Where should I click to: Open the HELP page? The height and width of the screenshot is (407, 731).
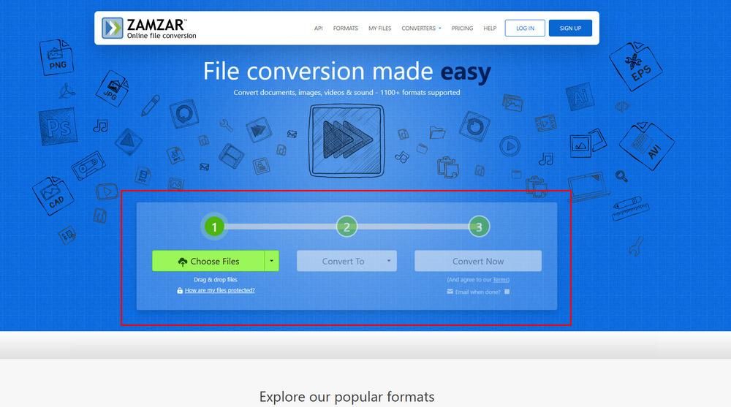tap(490, 28)
